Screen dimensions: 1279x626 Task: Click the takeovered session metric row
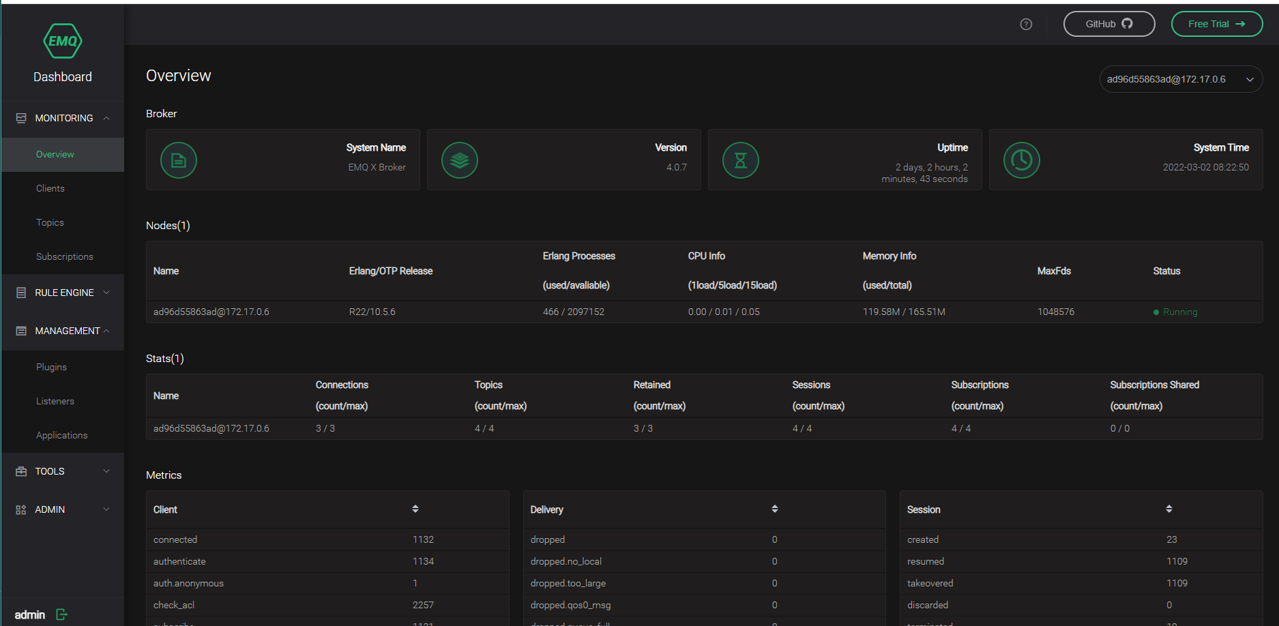coord(1081,583)
